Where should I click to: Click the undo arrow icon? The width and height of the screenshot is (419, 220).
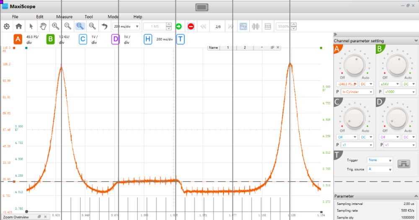tap(105, 26)
